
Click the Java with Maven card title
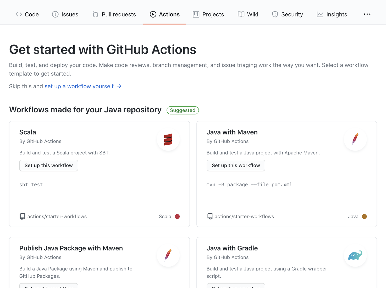pos(232,132)
